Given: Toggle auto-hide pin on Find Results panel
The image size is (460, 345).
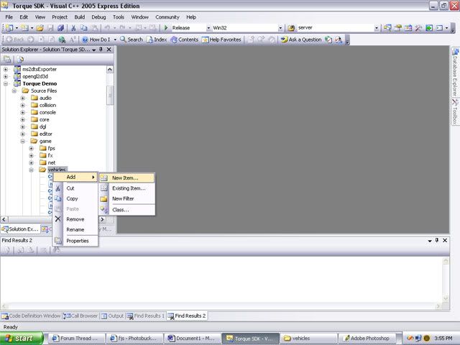Looking at the screenshot, I should (437, 240).
